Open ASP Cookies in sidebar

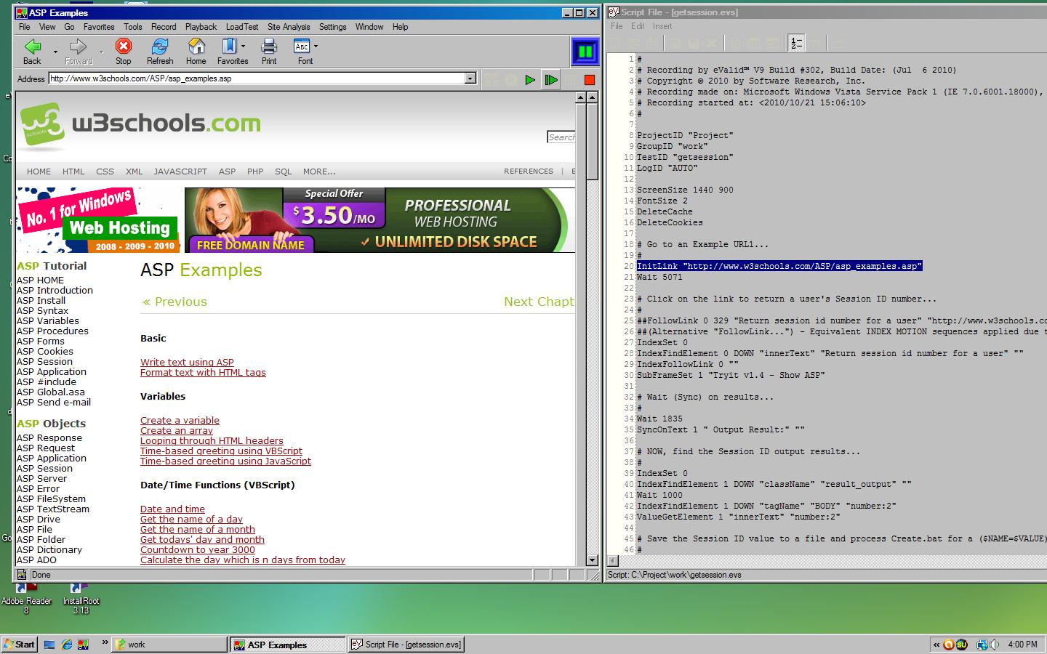point(45,352)
